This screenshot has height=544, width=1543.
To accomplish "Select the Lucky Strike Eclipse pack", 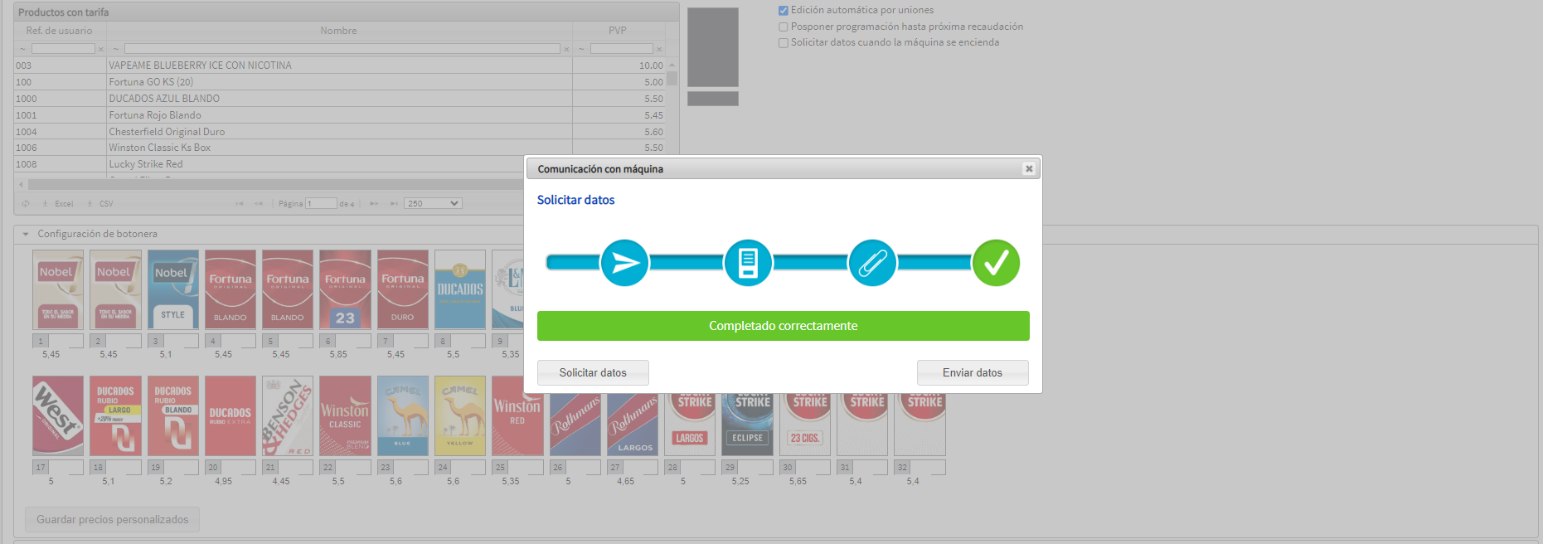I will point(748,425).
